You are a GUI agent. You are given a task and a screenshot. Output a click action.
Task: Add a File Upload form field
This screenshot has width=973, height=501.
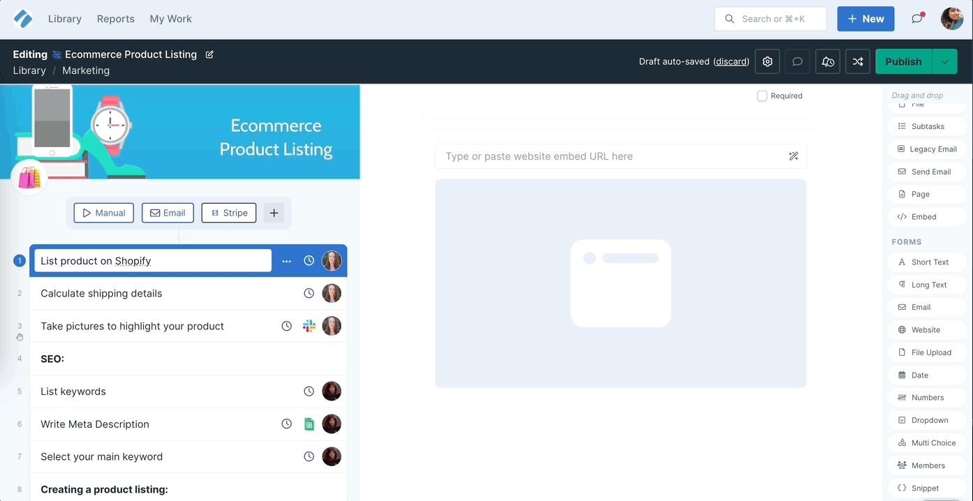point(927,352)
